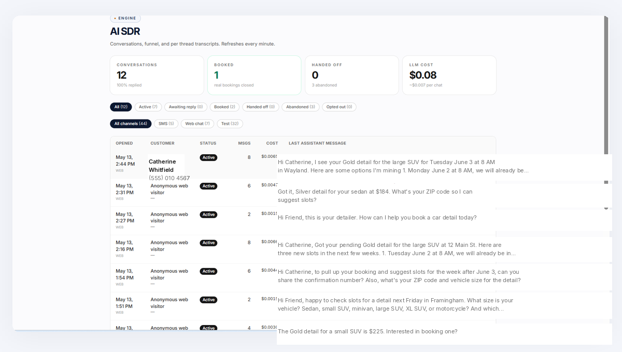The width and height of the screenshot is (622, 352).
Task: Open Catherine Whitfield customer entry
Action: (x=162, y=166)
